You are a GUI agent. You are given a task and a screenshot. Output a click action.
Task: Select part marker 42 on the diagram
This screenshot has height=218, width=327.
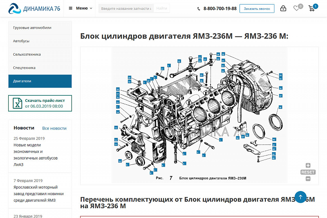point(273,149)
